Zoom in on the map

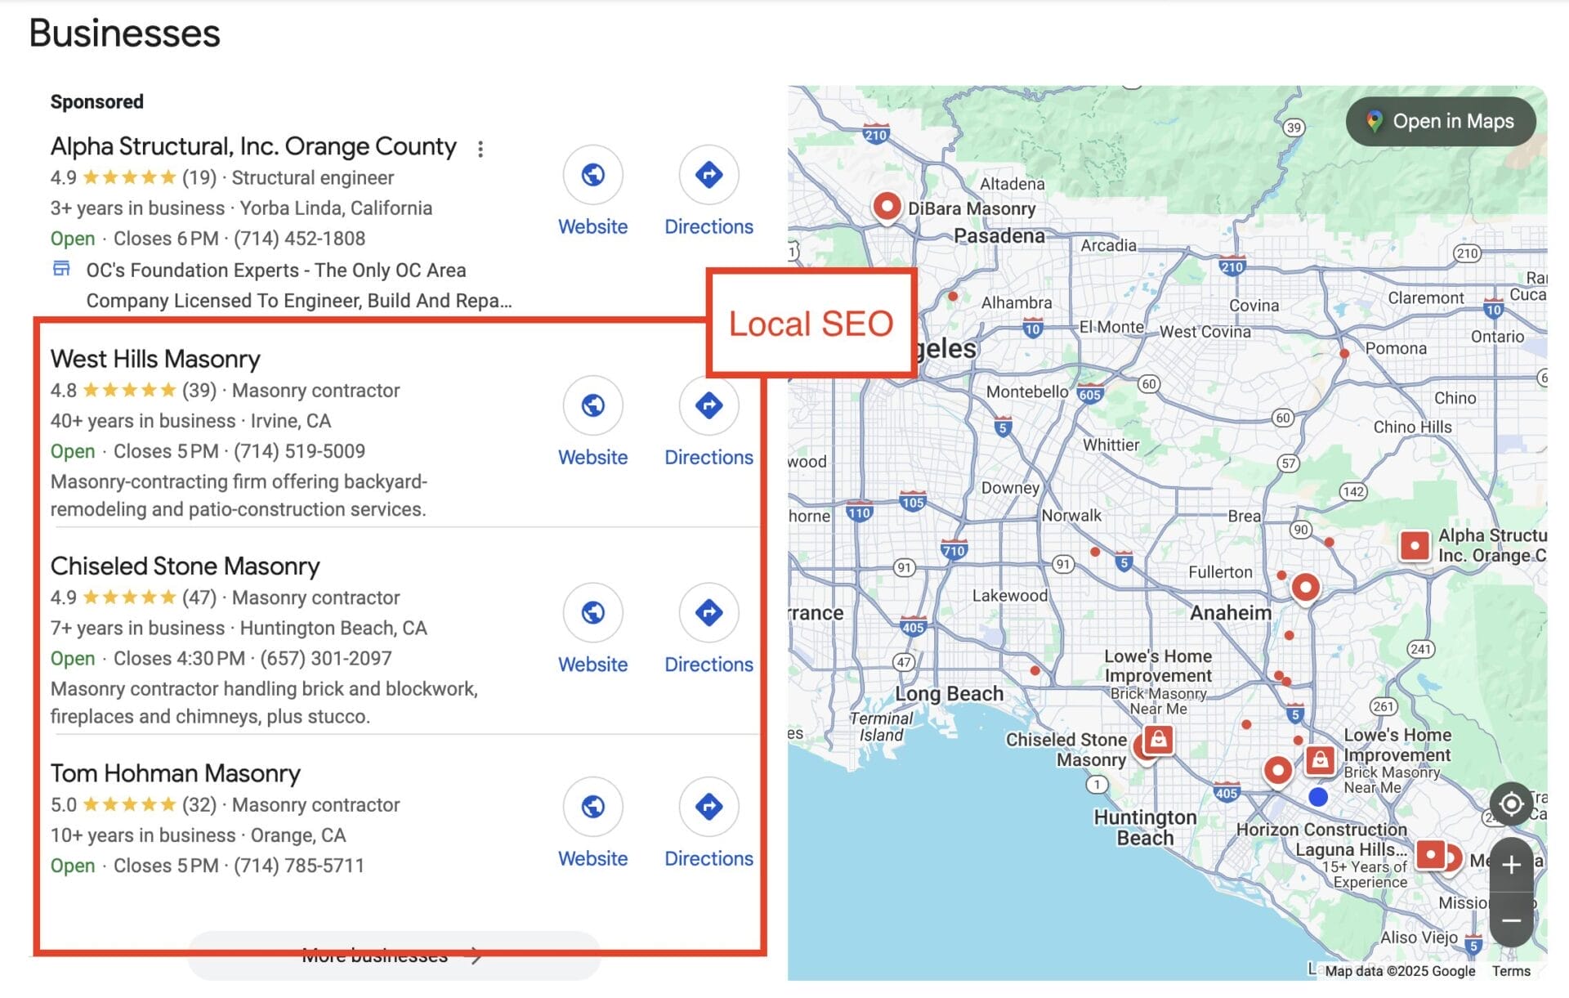(1511, 864)
